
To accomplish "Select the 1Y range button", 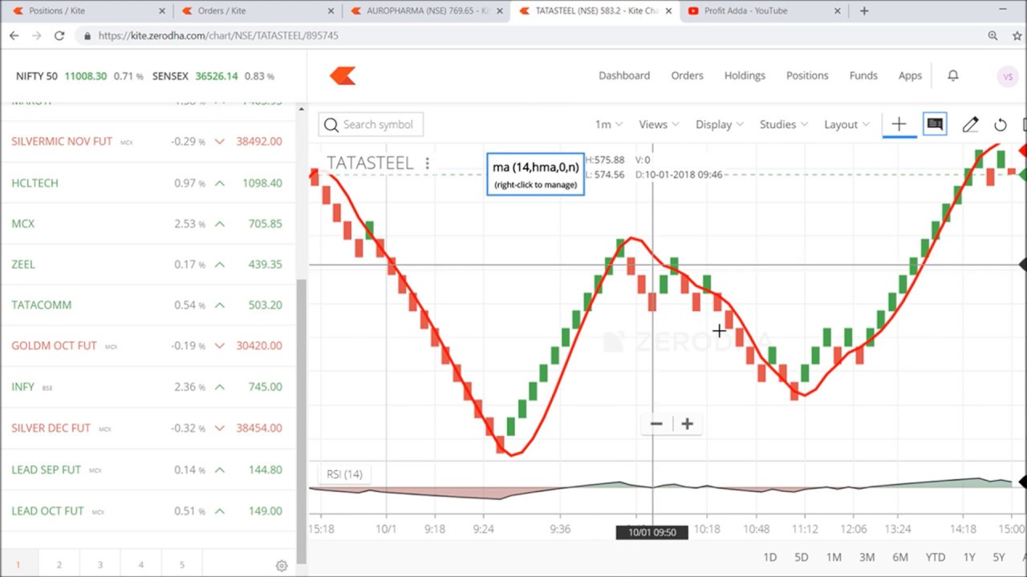I will point(969,557).
